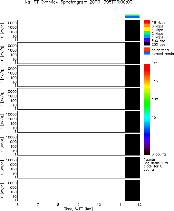The width and height of the screenshot is (174, 211).
Task: Click the 2 kbps green legend swatch
Action: (147, 33)
